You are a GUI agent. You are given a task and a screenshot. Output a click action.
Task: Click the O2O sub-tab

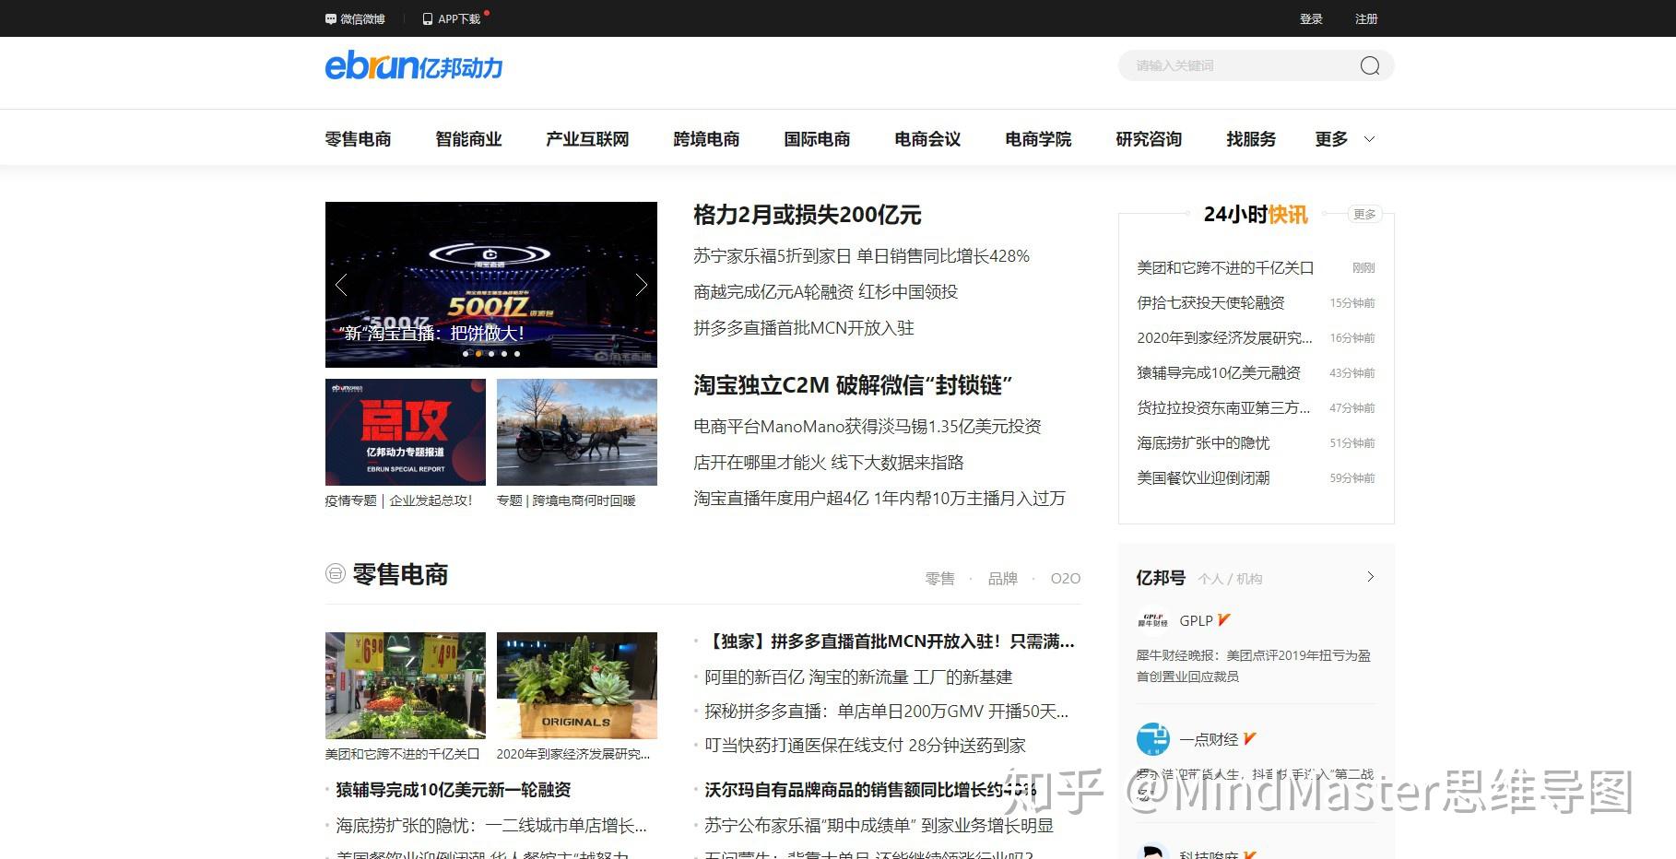[x=1065, y=578]
